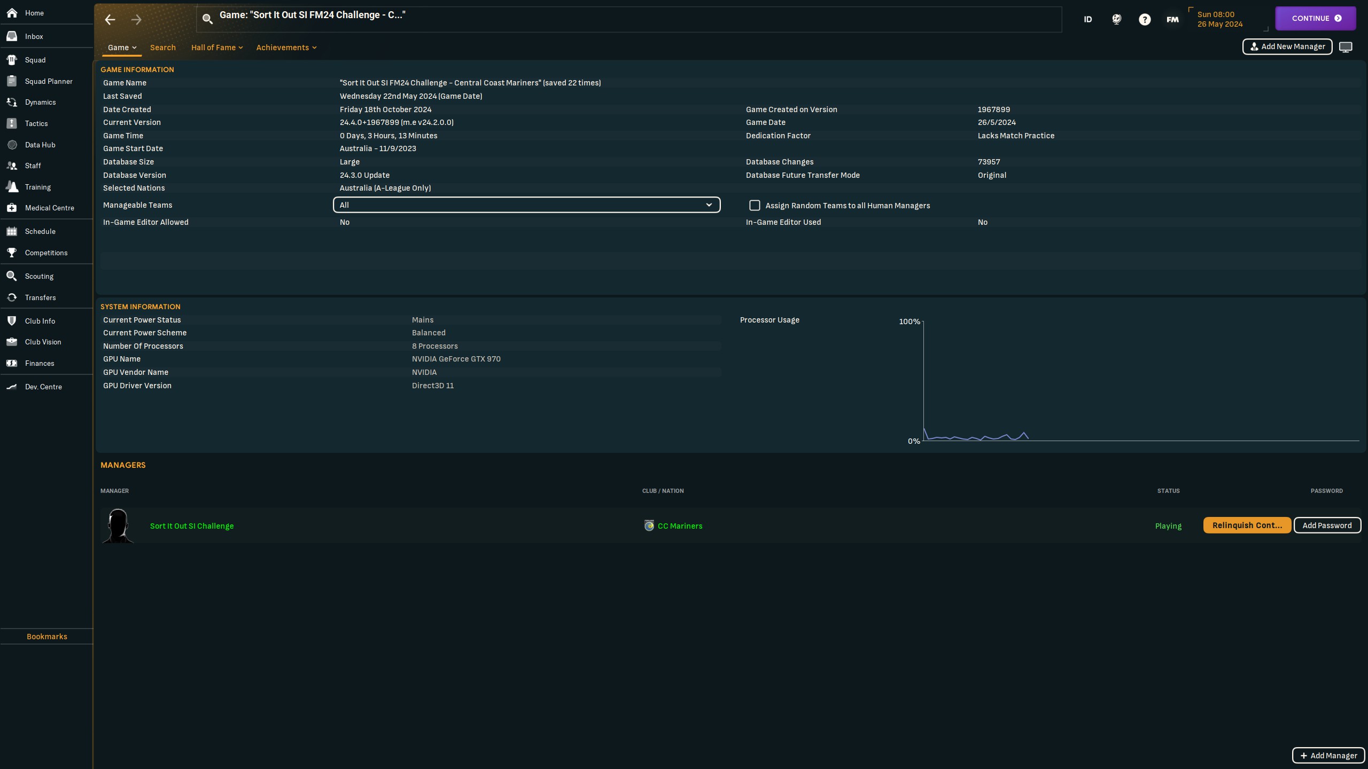Click Relinquish Control button

[1246, 525]
